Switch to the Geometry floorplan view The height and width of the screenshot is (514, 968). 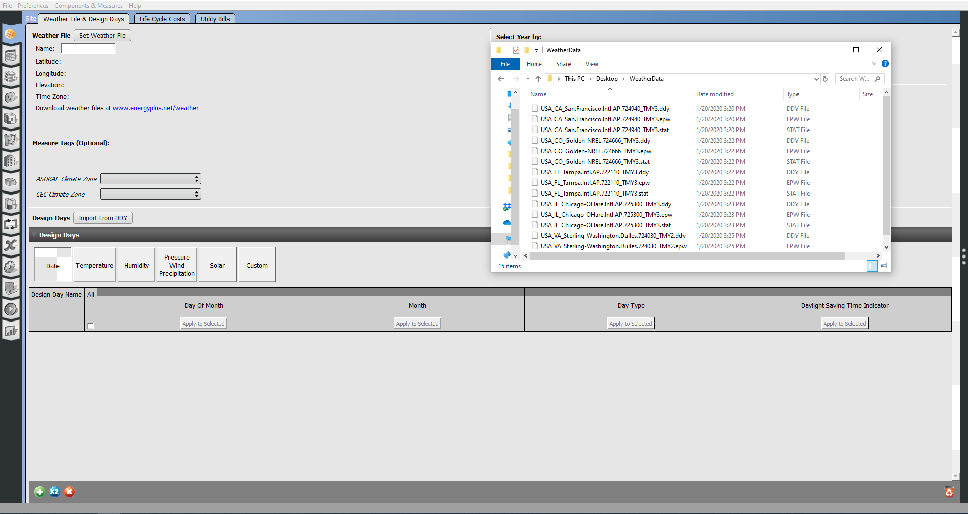click(11, 140)
